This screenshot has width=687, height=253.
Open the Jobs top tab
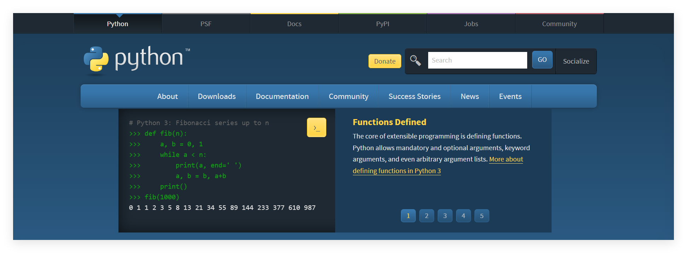(471, 24)
